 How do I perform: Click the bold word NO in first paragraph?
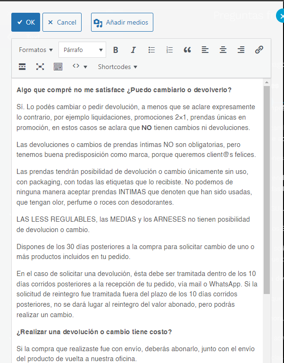[x=147, y=128]
